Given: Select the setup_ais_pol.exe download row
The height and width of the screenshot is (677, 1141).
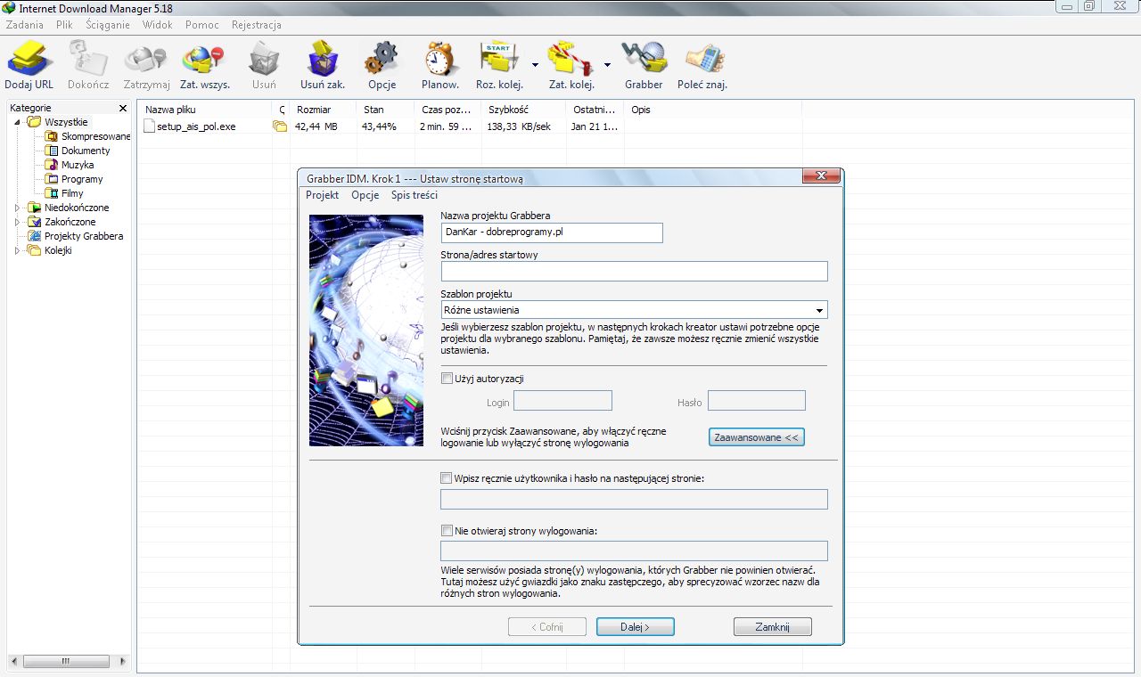Looking at the screenshot, I should 471,126.
